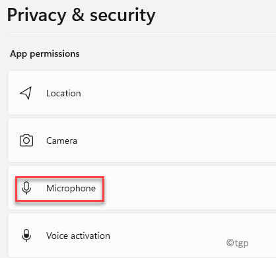The width and height of the screenshot is (276, 258).
Task: Click the divider line below the title
Action: click(x=142, y=35)
